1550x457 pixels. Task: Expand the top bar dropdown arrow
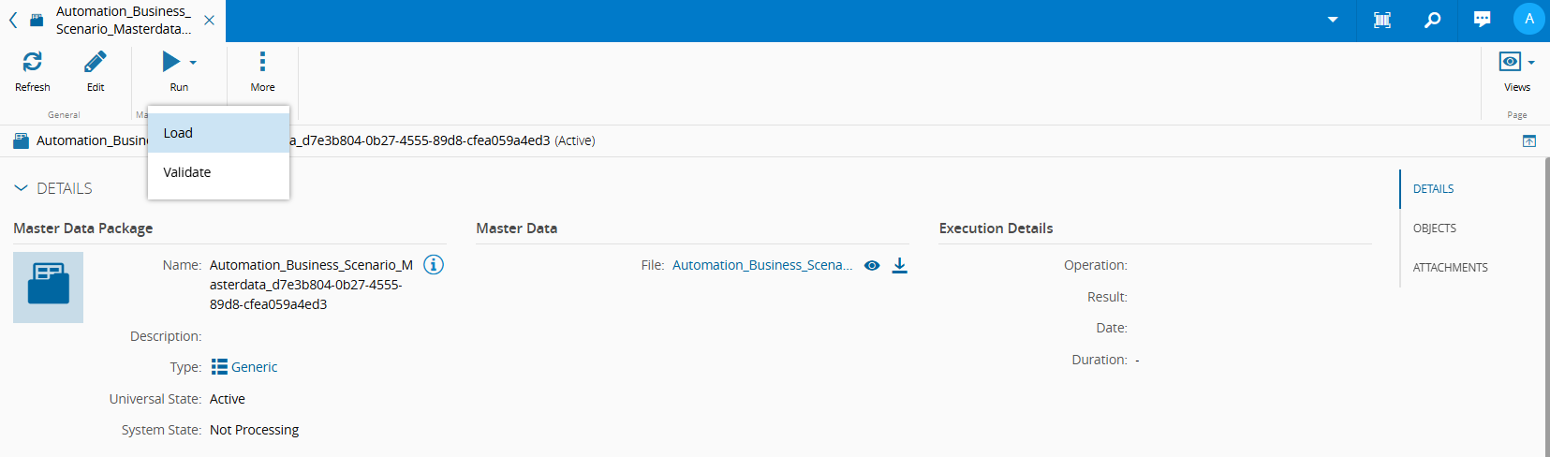coord(1332,20)
